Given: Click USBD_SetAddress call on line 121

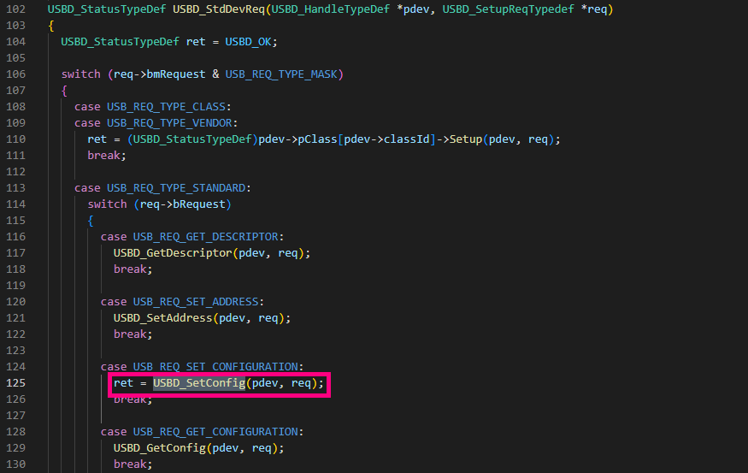Looking at the screenshot, I should click(x=162, y=318).
